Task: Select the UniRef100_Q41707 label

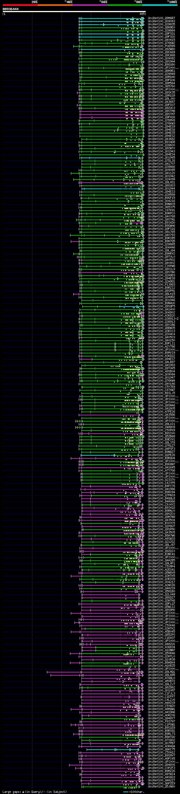Action: point(161,164)
